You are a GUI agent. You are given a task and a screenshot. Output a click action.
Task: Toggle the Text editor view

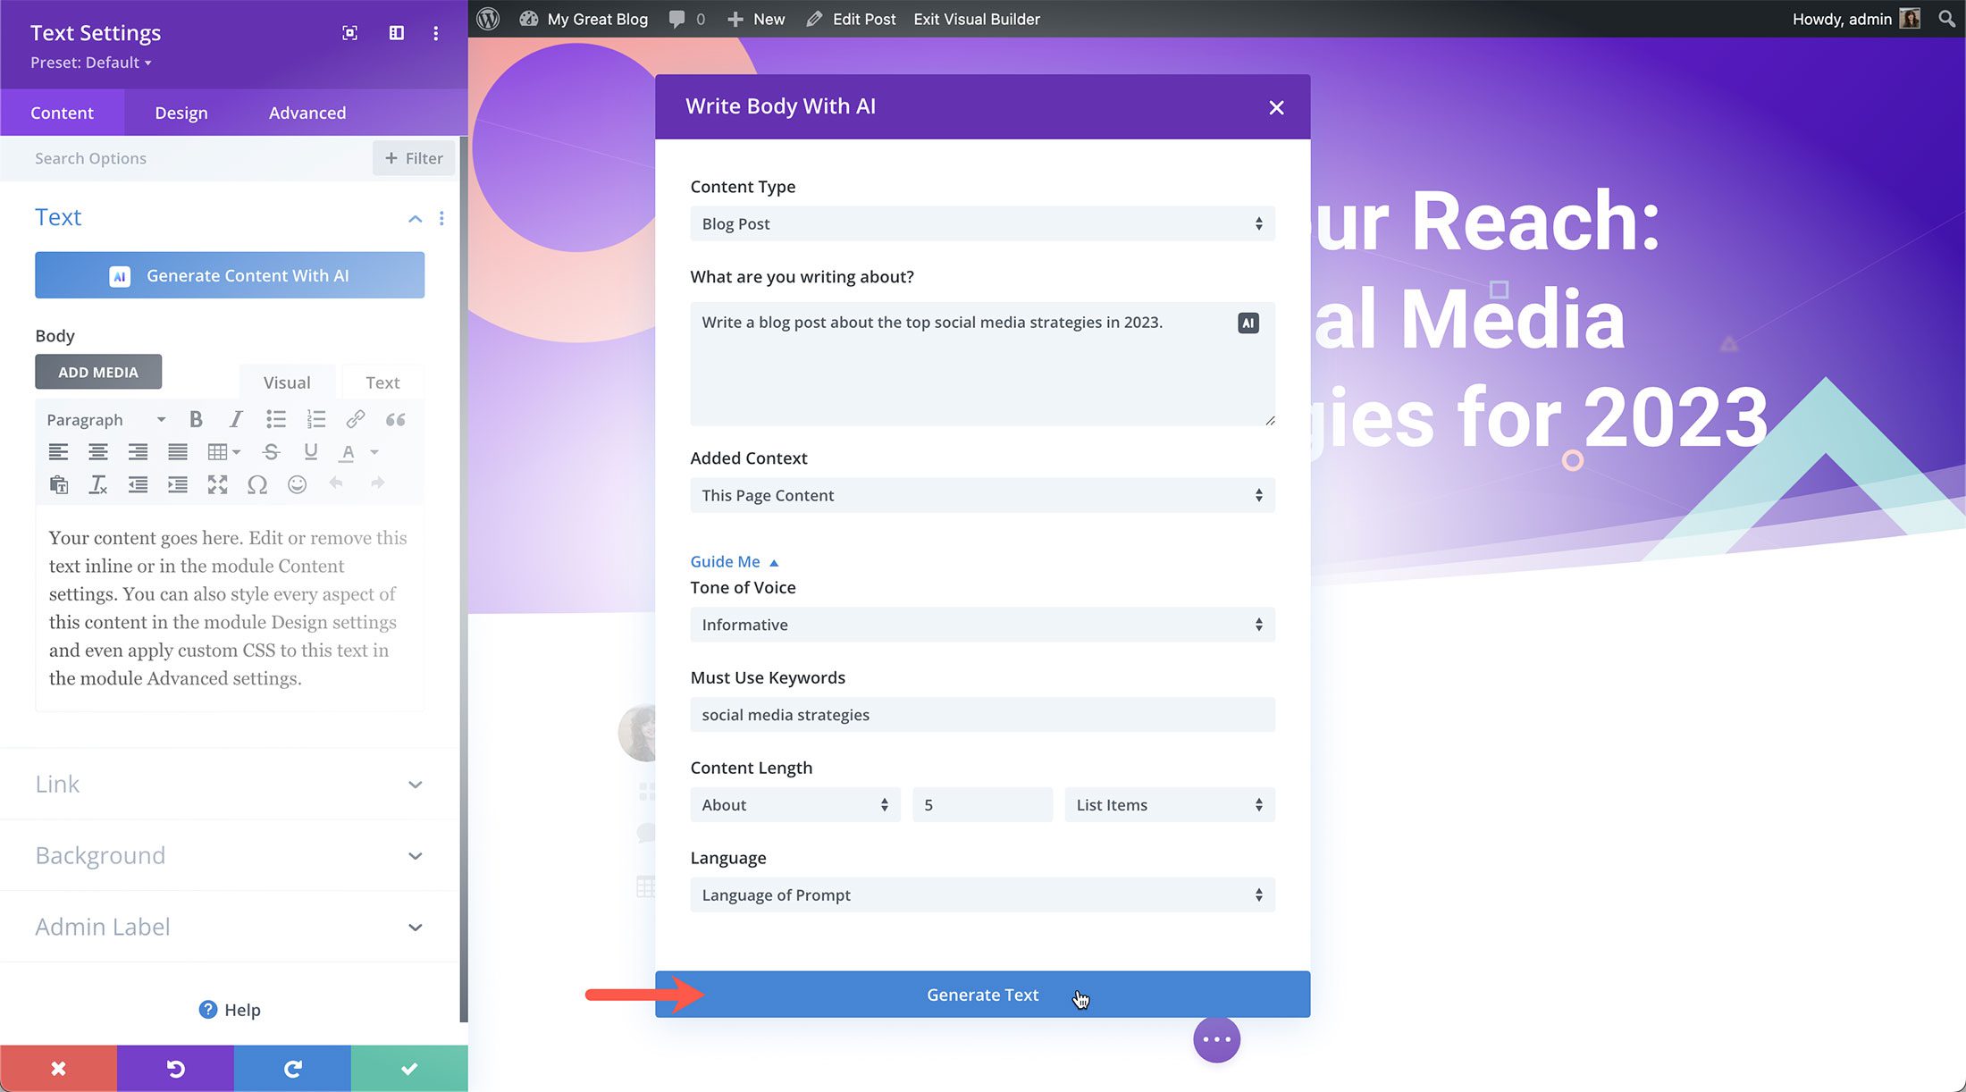[x=382, y=381]
